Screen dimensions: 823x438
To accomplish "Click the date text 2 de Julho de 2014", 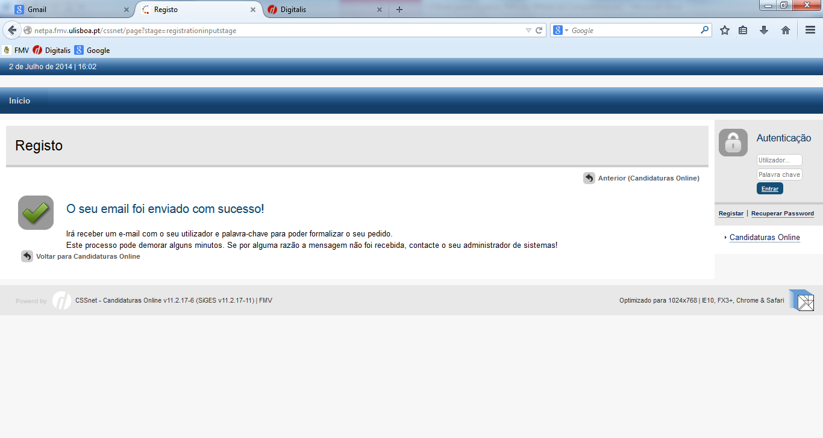I will 40,67.
